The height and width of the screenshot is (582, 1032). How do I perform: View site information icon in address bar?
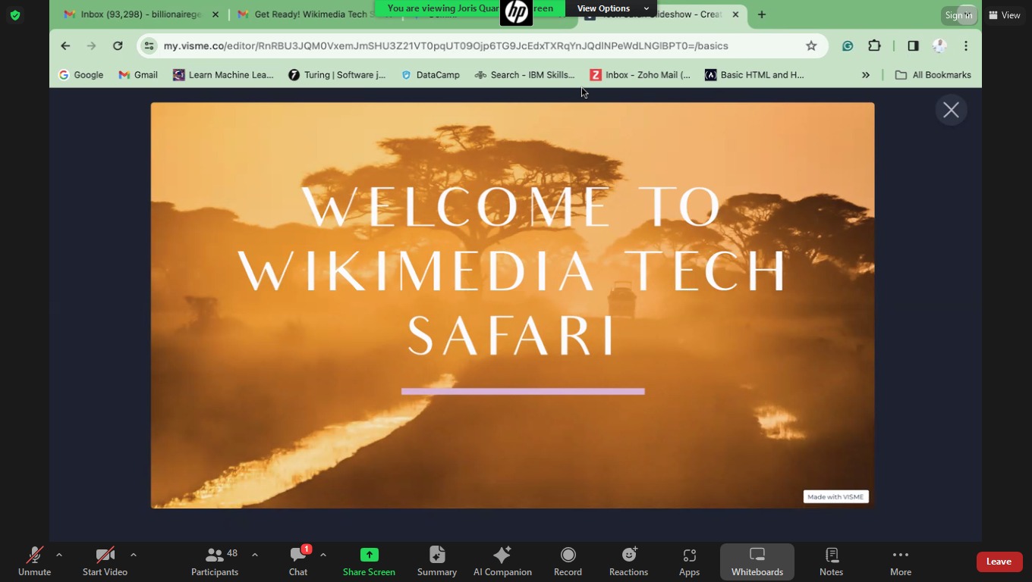pos(149,45)
